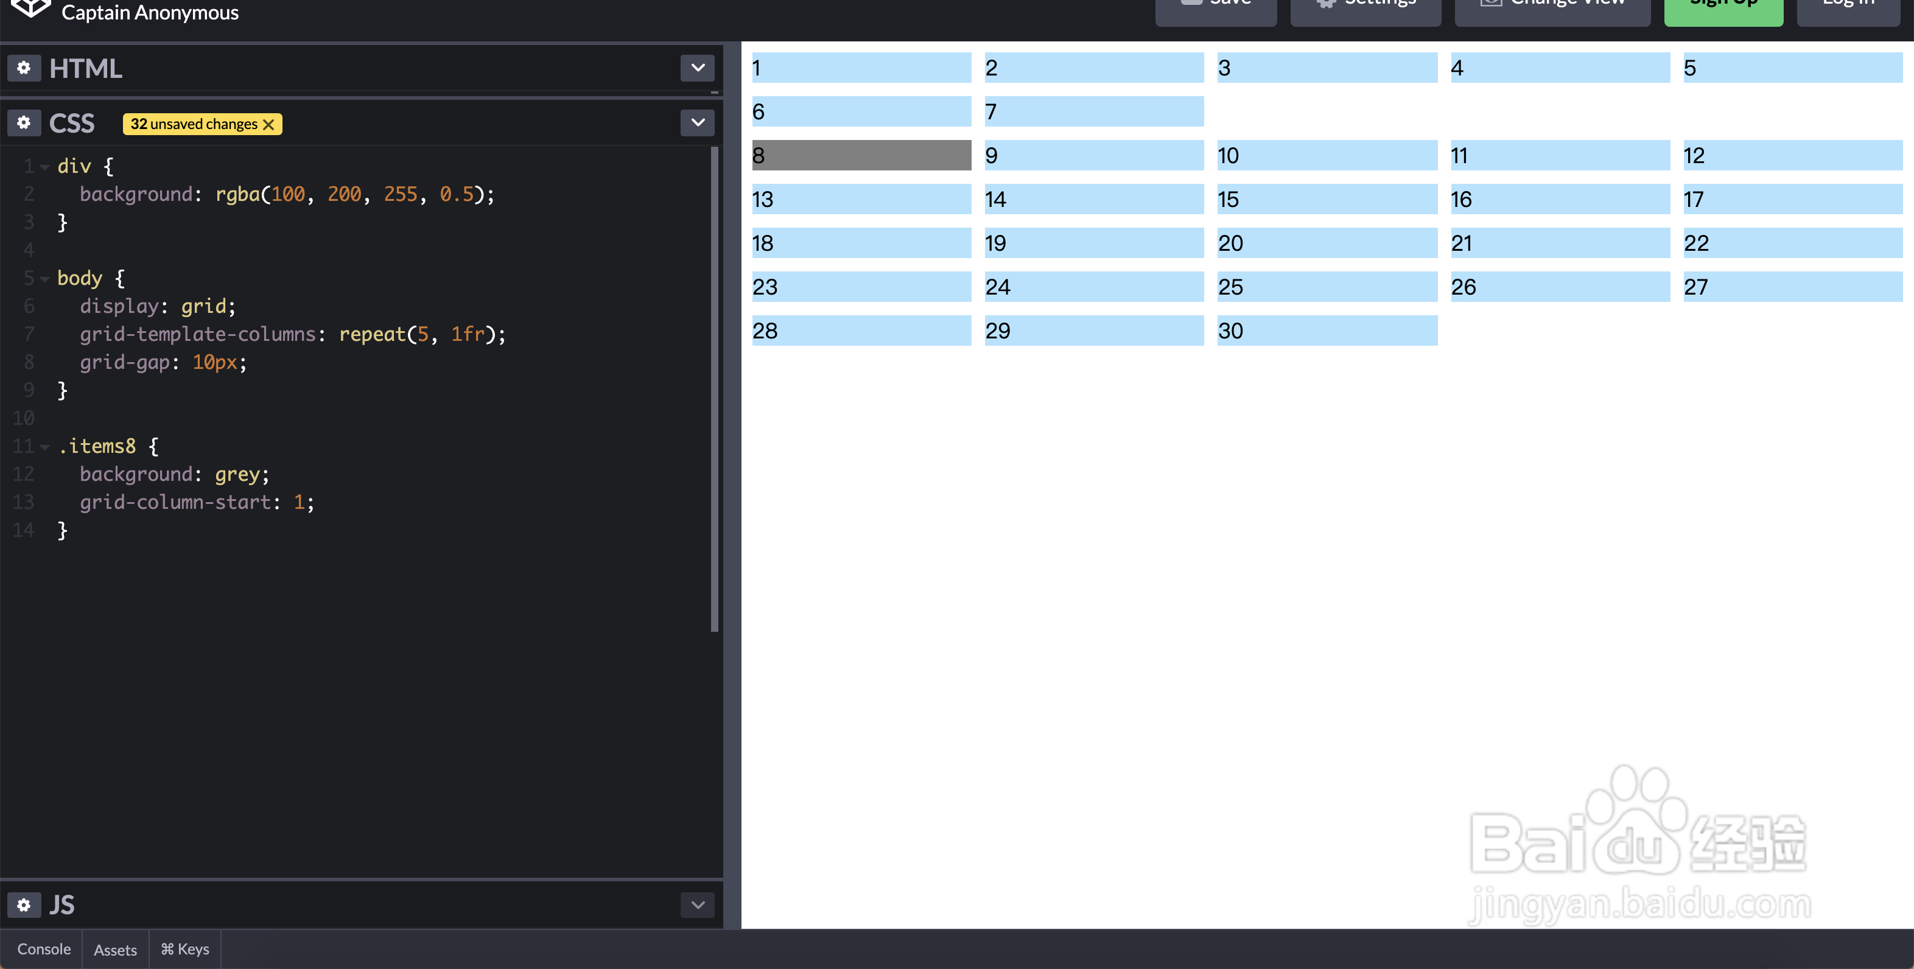
Task: Dismiss the unsaved changes badge
Action: click(x=269, y=124)
